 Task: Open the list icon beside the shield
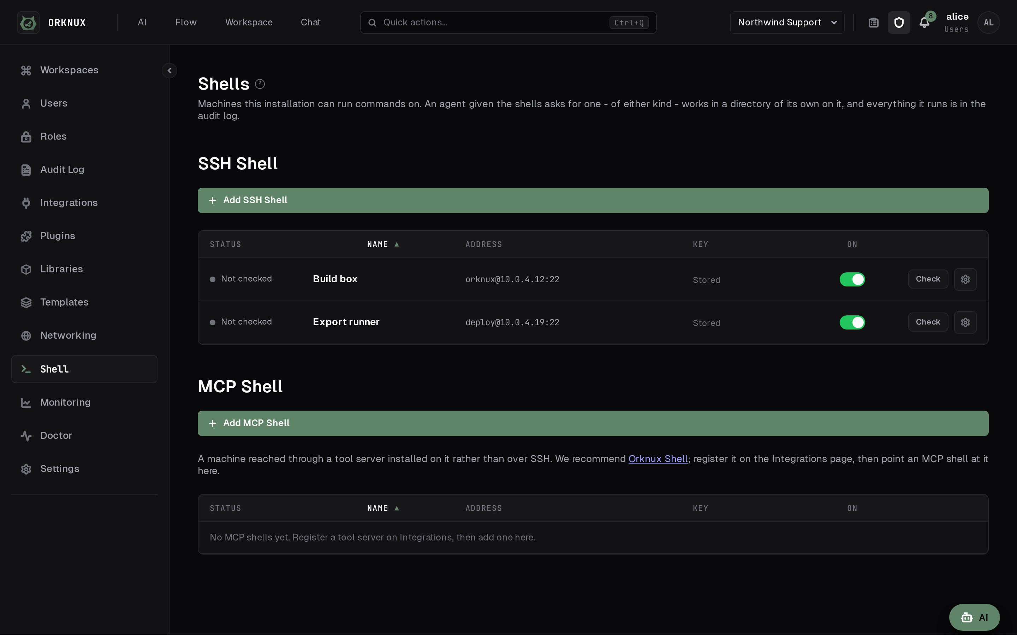point(873,23)
